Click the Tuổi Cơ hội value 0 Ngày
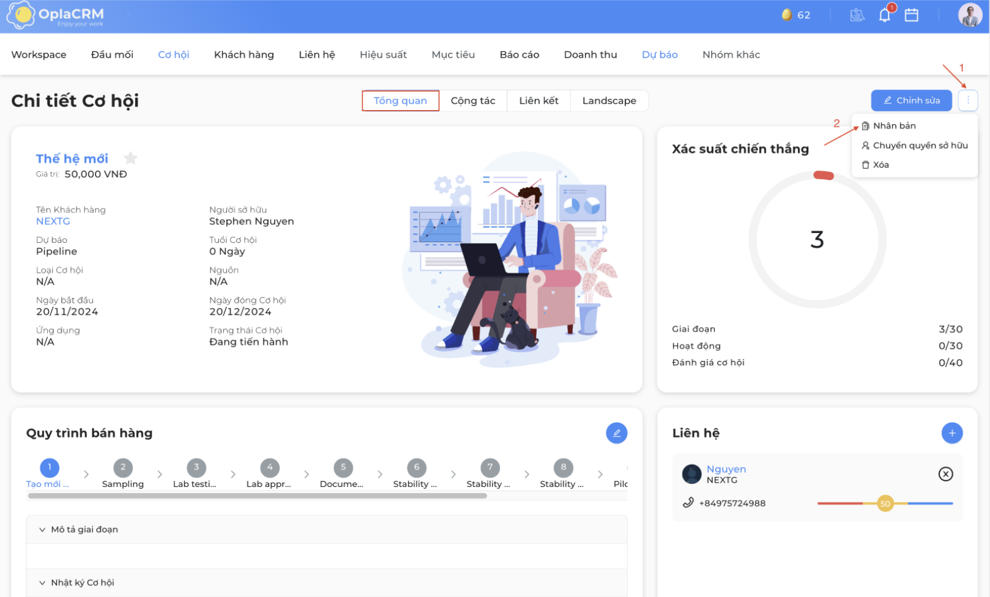 [227, 251]
